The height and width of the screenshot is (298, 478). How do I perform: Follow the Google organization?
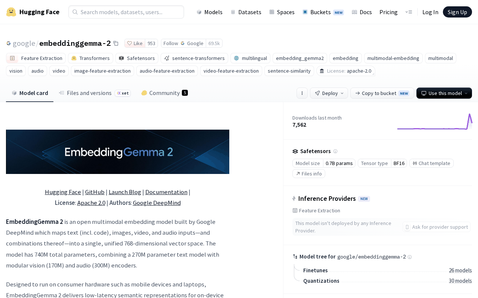click(183, 43)
